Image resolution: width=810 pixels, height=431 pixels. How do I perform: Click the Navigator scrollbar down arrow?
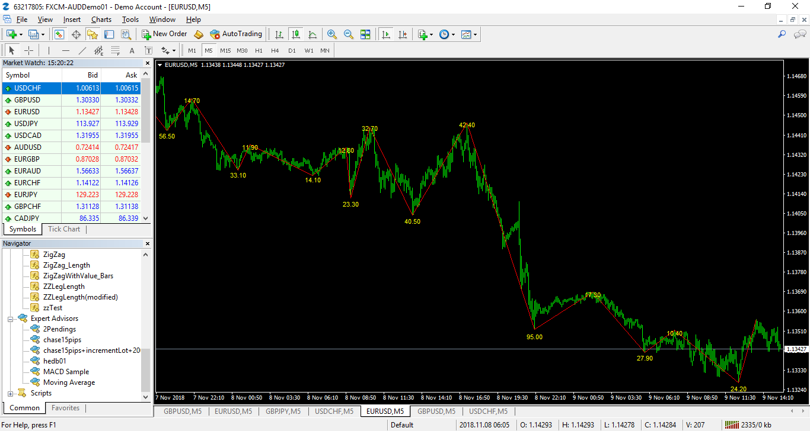pyautogui.click(x=146, y=397)
